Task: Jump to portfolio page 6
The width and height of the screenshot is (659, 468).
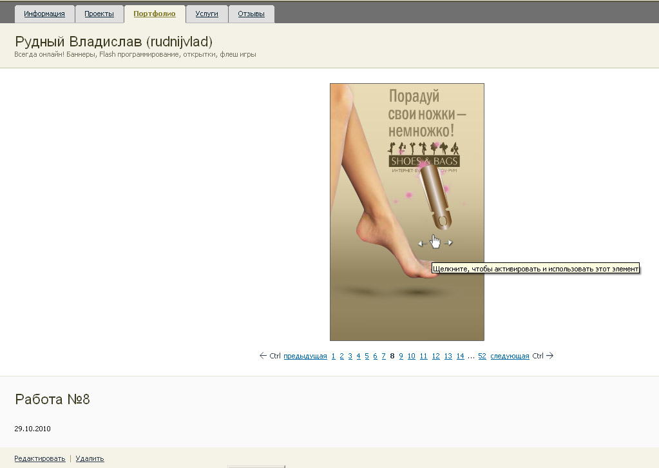Action: 376,356
